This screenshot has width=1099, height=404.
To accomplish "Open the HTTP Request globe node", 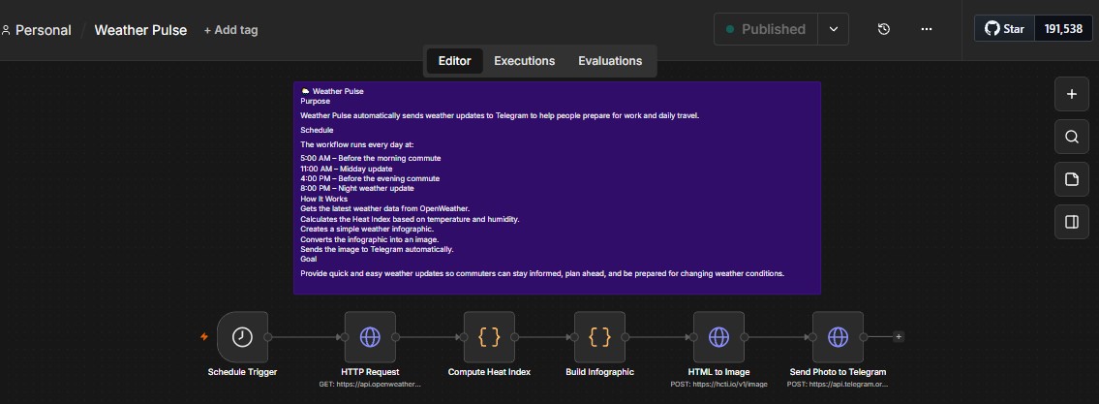I will pyautogui.click(x=370, y=337).
